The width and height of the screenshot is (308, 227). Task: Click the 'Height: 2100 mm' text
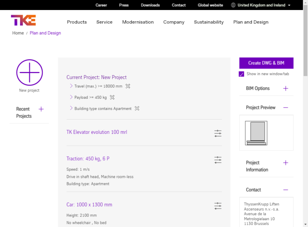81,215
